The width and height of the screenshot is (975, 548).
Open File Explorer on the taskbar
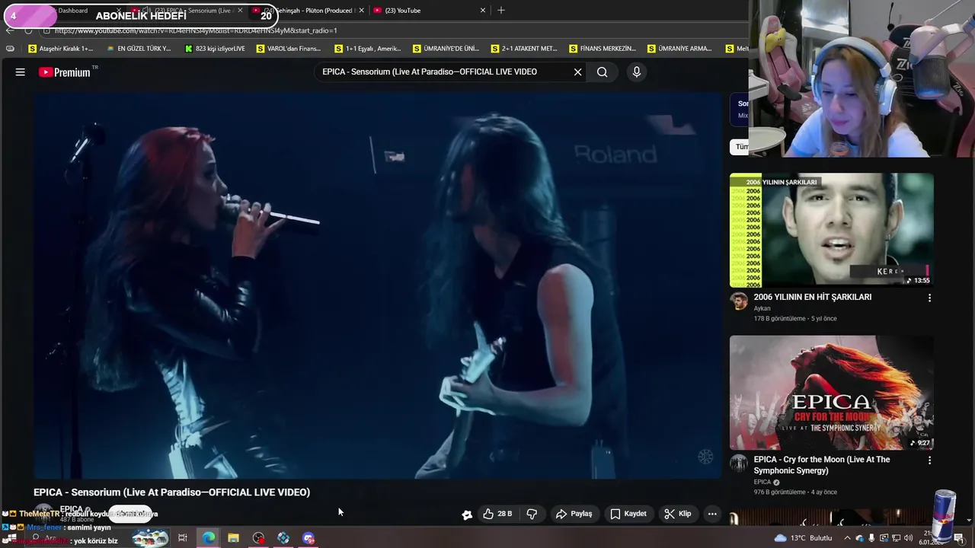pos(233,538)
